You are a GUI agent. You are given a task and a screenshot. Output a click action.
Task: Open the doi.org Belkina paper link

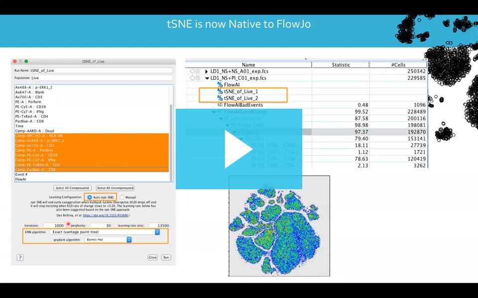pos(106,215)
